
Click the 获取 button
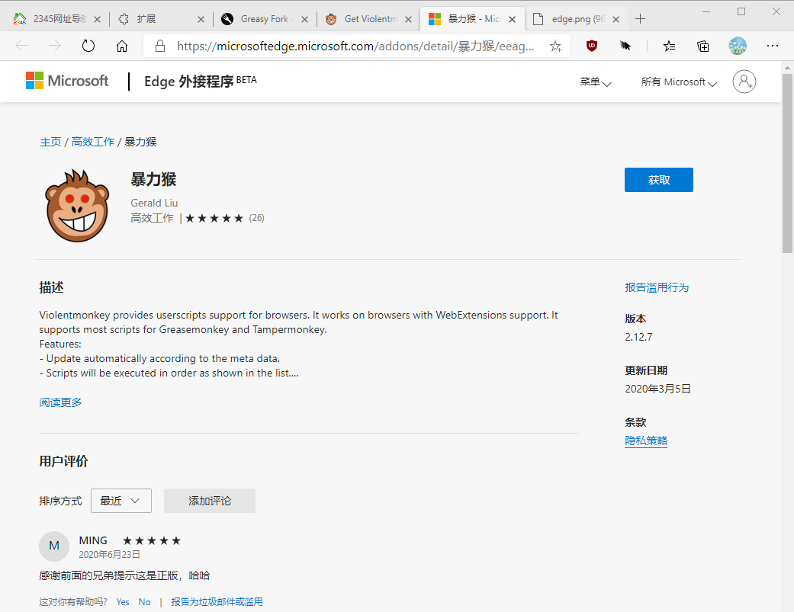[659, 180]
